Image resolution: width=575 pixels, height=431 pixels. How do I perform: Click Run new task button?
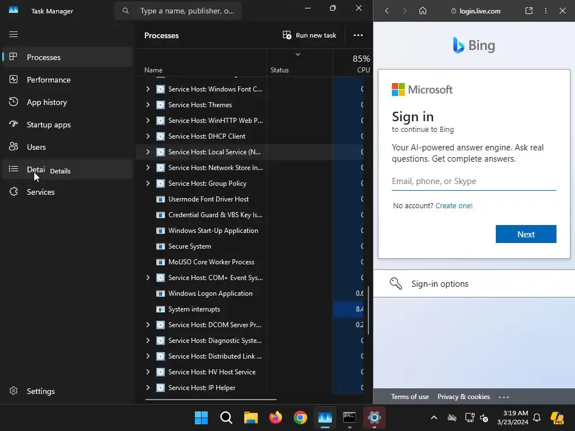(309, 35)
